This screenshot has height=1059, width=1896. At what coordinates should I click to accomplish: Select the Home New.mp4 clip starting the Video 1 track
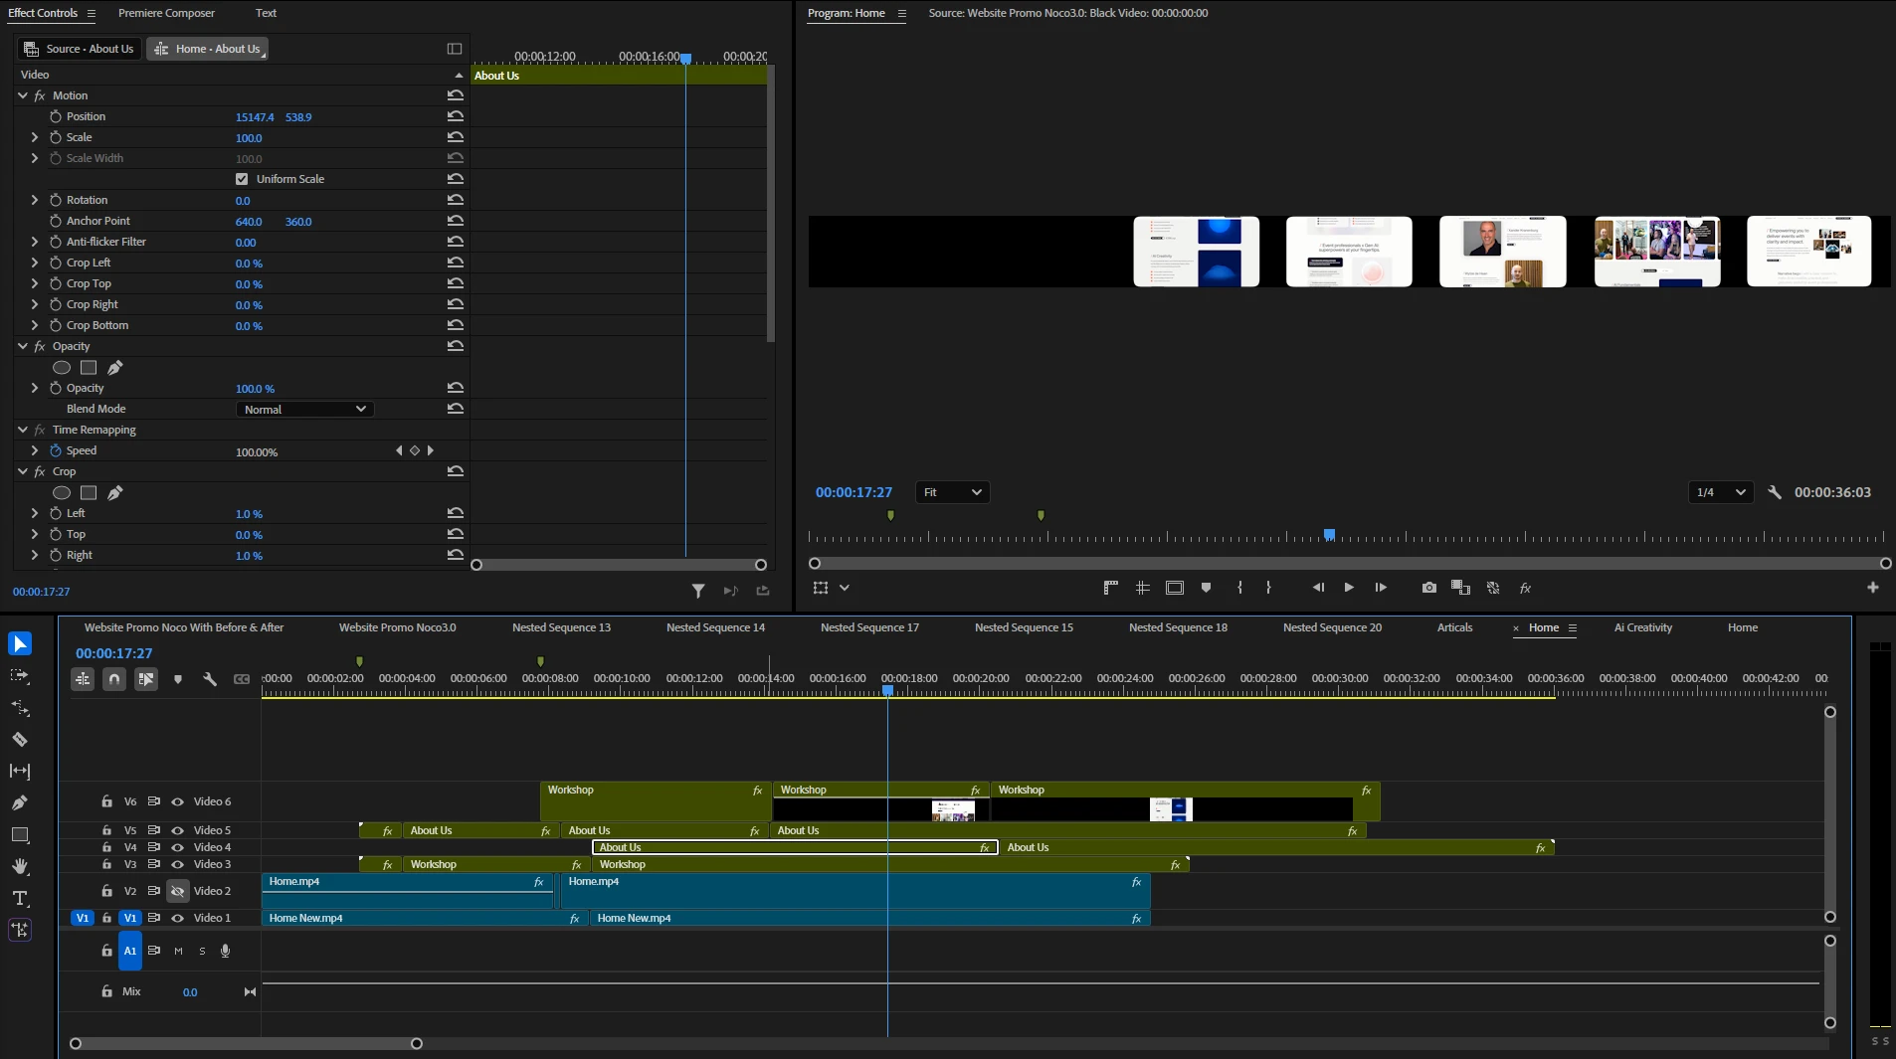[424, 919]
